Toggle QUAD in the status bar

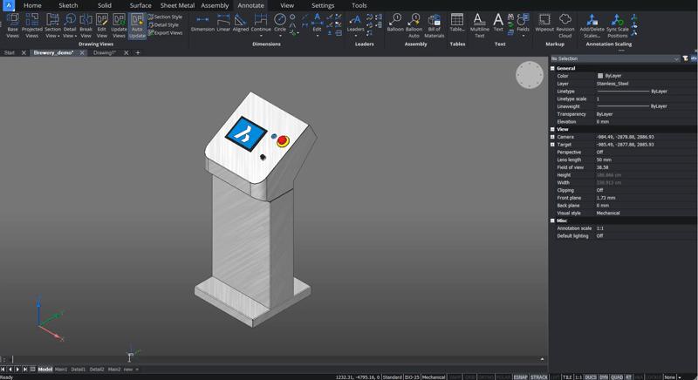(x=617, y=377)
